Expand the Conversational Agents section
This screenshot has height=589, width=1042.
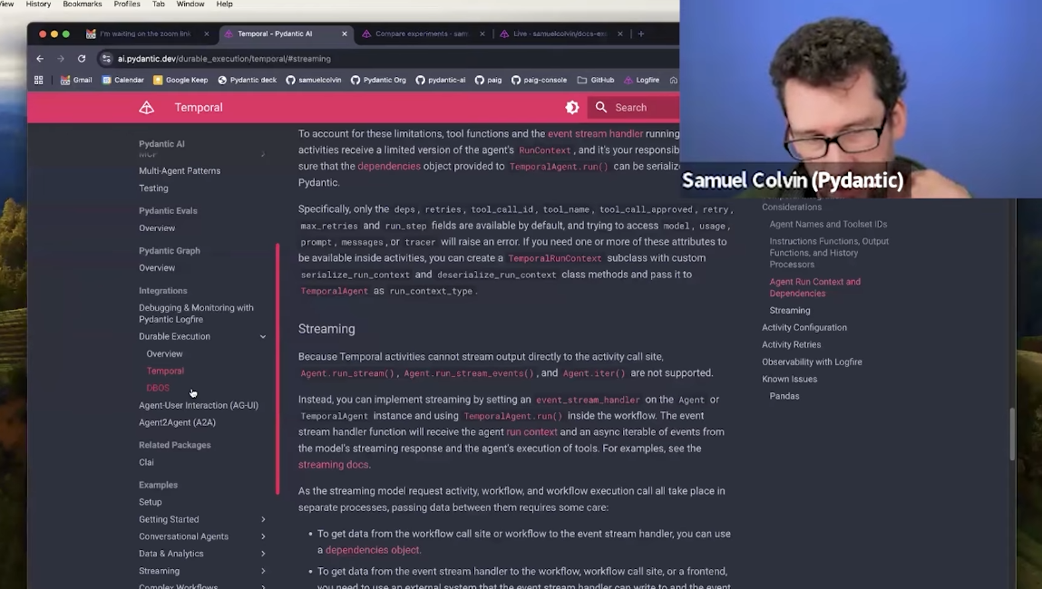click(x=263, y=536)
